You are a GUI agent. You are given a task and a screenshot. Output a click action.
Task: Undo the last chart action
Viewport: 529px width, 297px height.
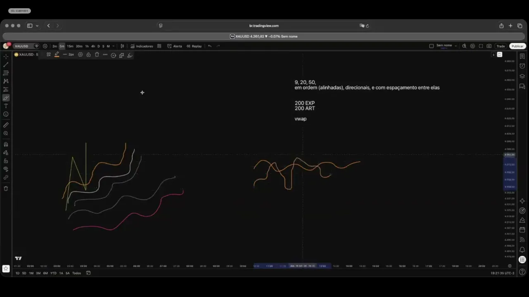210,46
